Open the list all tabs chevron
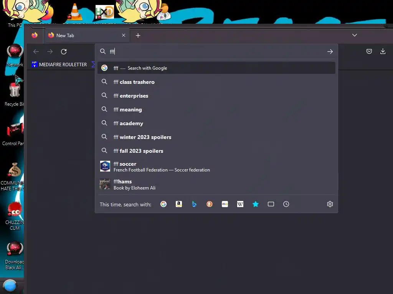The height and width of the screenshot is (294, 393). (x=354, y=35)
